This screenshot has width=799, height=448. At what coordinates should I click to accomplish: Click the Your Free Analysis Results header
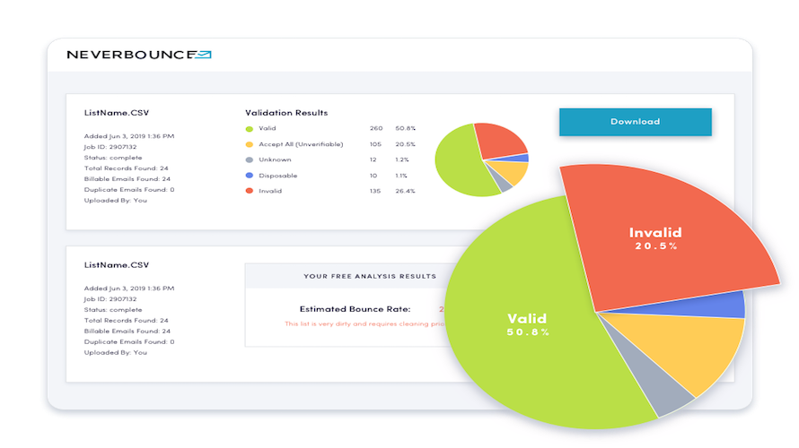(370, 276)
